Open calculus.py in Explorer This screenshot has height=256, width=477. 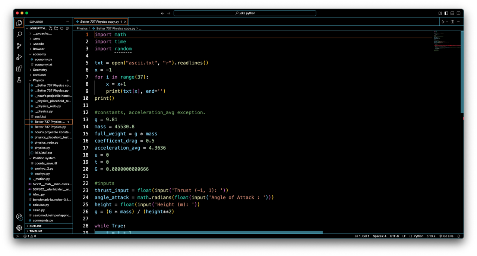point(49,205)
